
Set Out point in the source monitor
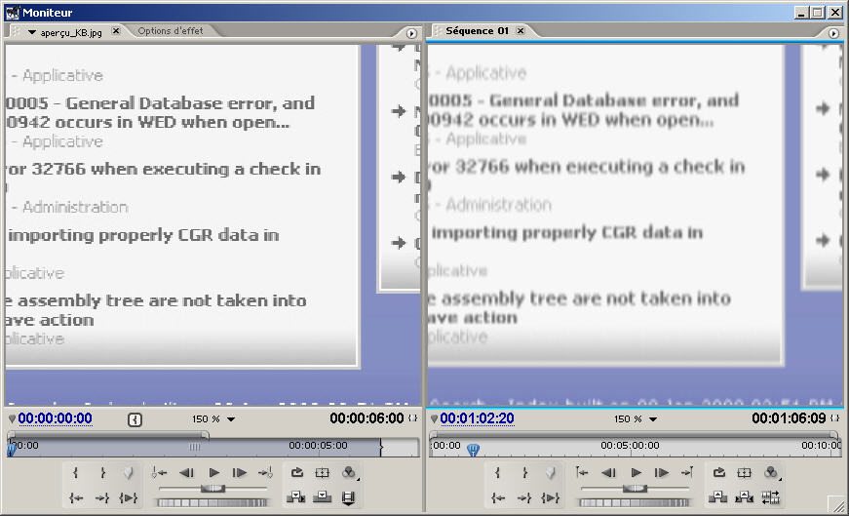pos(102,473)
